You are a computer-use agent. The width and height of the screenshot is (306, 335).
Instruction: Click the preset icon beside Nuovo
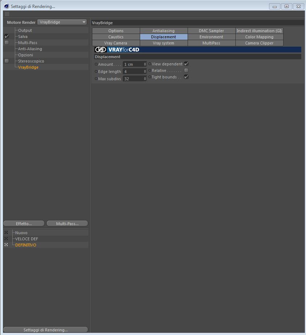(6, 232)
